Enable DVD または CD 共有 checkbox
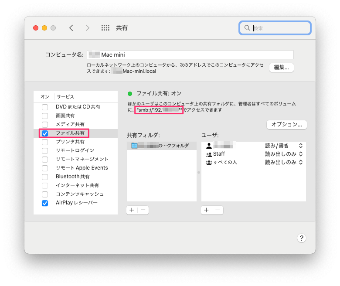 [45, 107]
